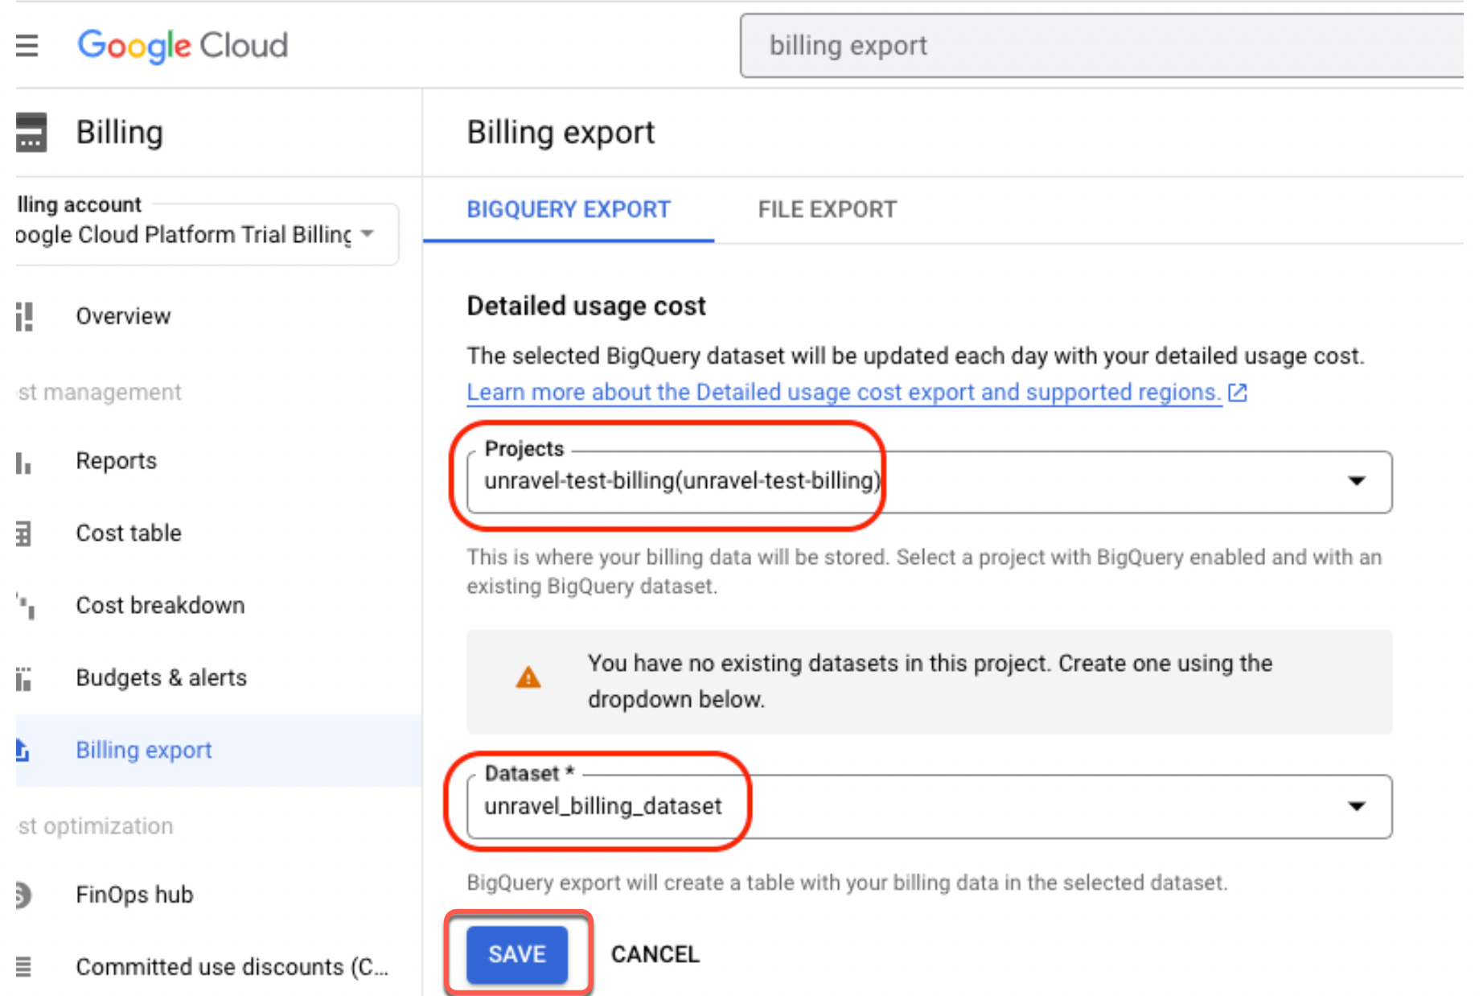Open the Projects dropdown

point(1358,481)
